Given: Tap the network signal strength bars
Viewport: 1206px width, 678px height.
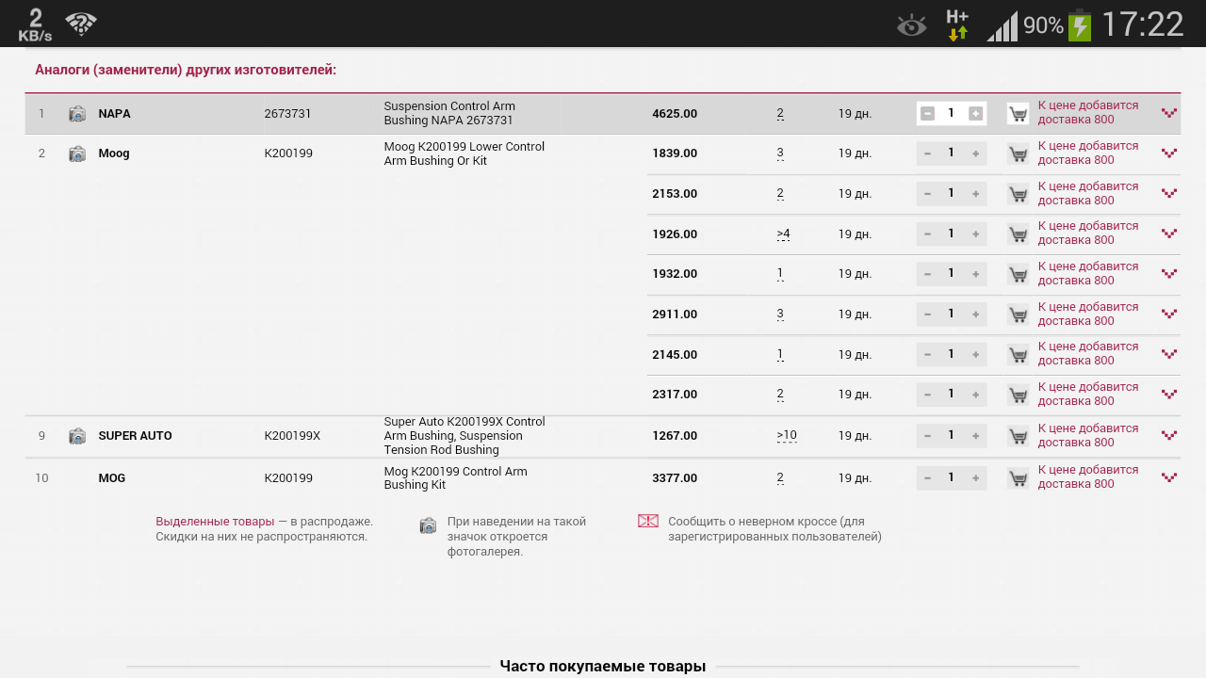Looking at the screenshot, I should pos(1002,26).
